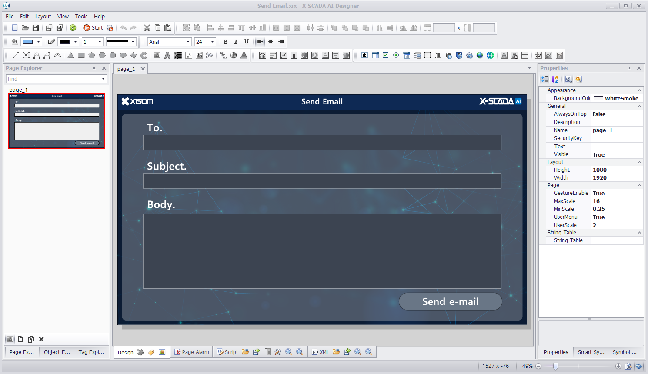Collapse the Appearance property section
The height and width of the screenshot is (374, 648).
click(x=639, y=90)
